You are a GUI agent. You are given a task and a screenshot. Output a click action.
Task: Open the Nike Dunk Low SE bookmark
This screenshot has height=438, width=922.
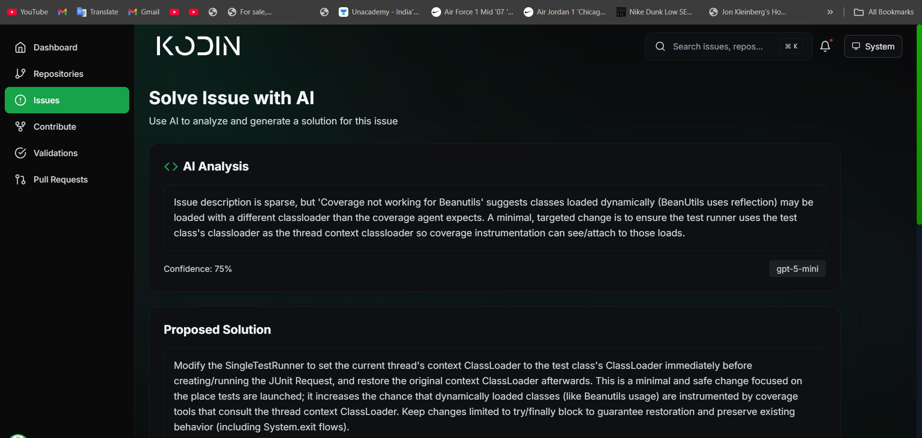(x=654, y=12)
